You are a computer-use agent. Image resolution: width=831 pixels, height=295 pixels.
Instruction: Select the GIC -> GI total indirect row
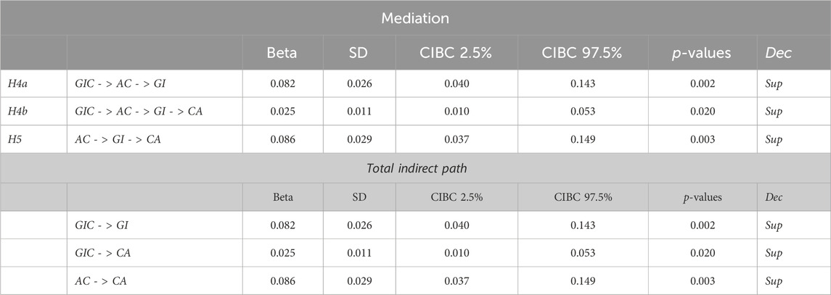pyautogui.click(x=415, y=225)
